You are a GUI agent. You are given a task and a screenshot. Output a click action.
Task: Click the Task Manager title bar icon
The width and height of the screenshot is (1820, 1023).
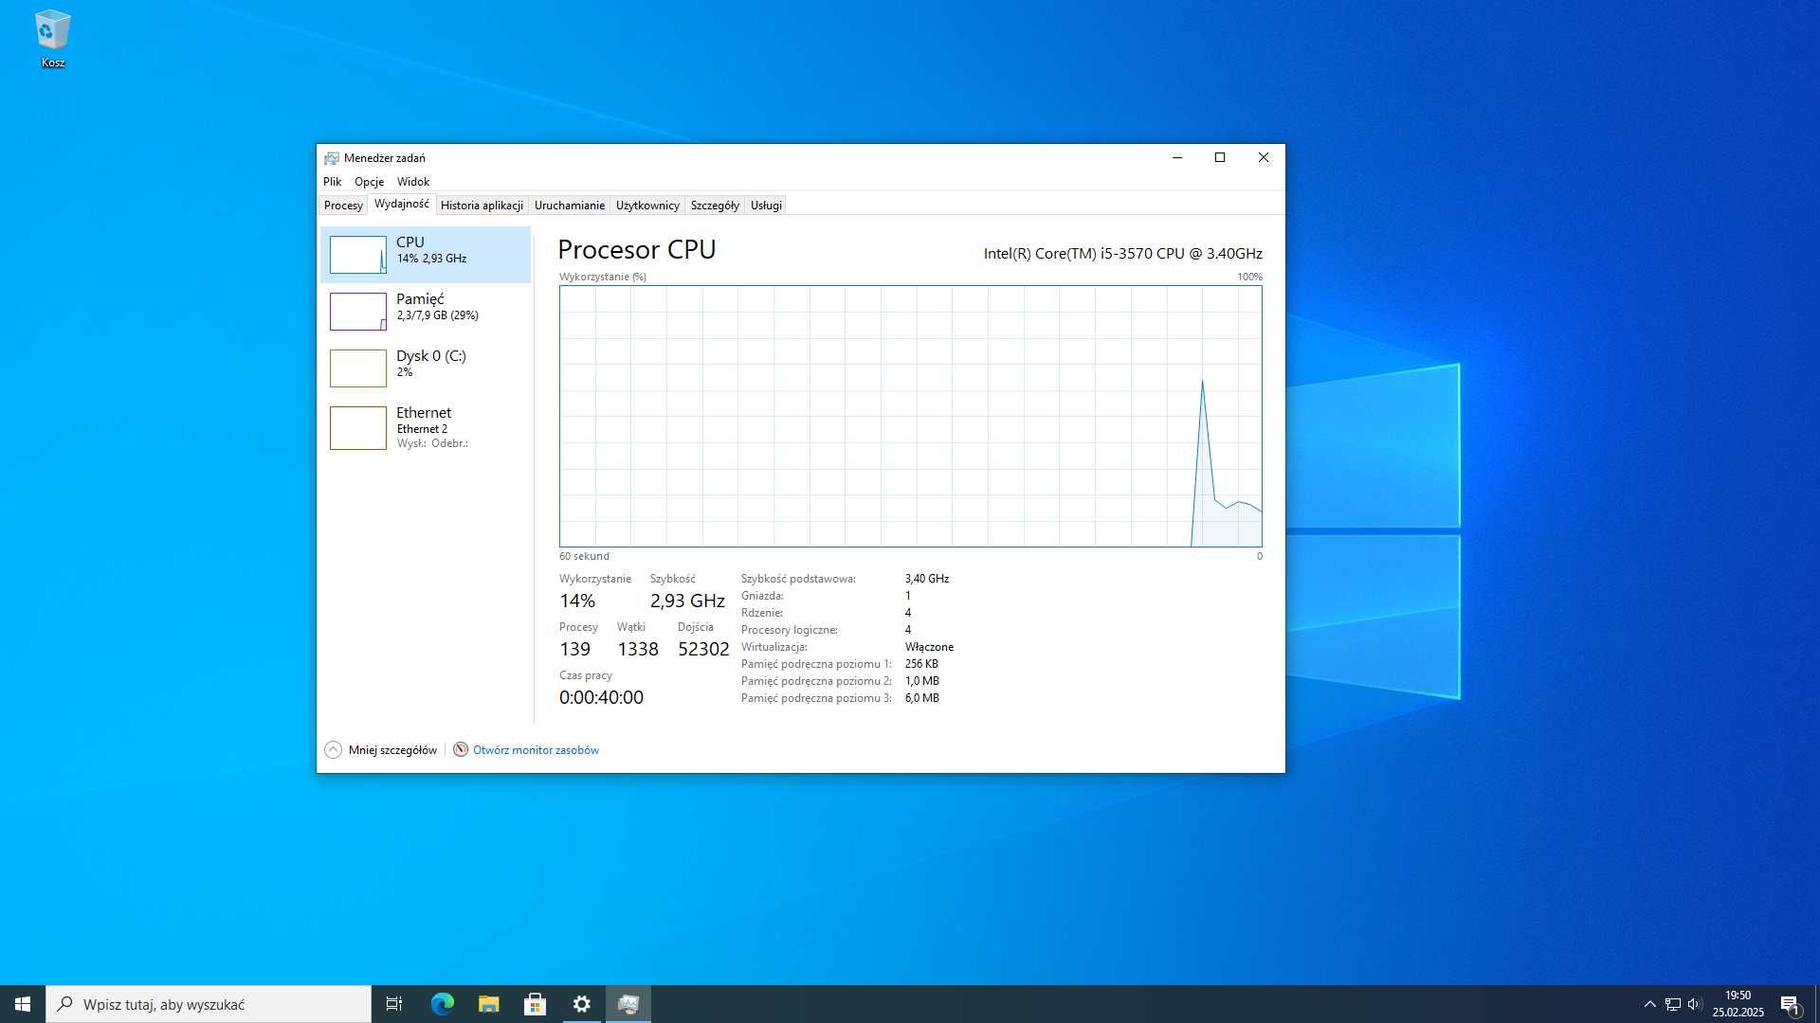click(x=331, y=158)
